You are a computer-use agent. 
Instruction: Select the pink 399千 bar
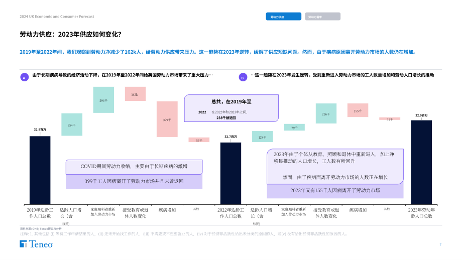tap(167, 119)
